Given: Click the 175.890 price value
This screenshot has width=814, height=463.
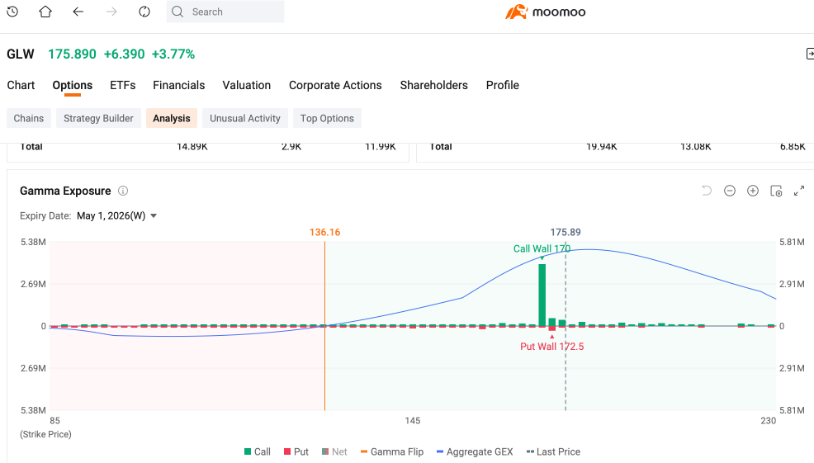Looking at the screenshot, I should pyautogui.click(x=72, y=54).
